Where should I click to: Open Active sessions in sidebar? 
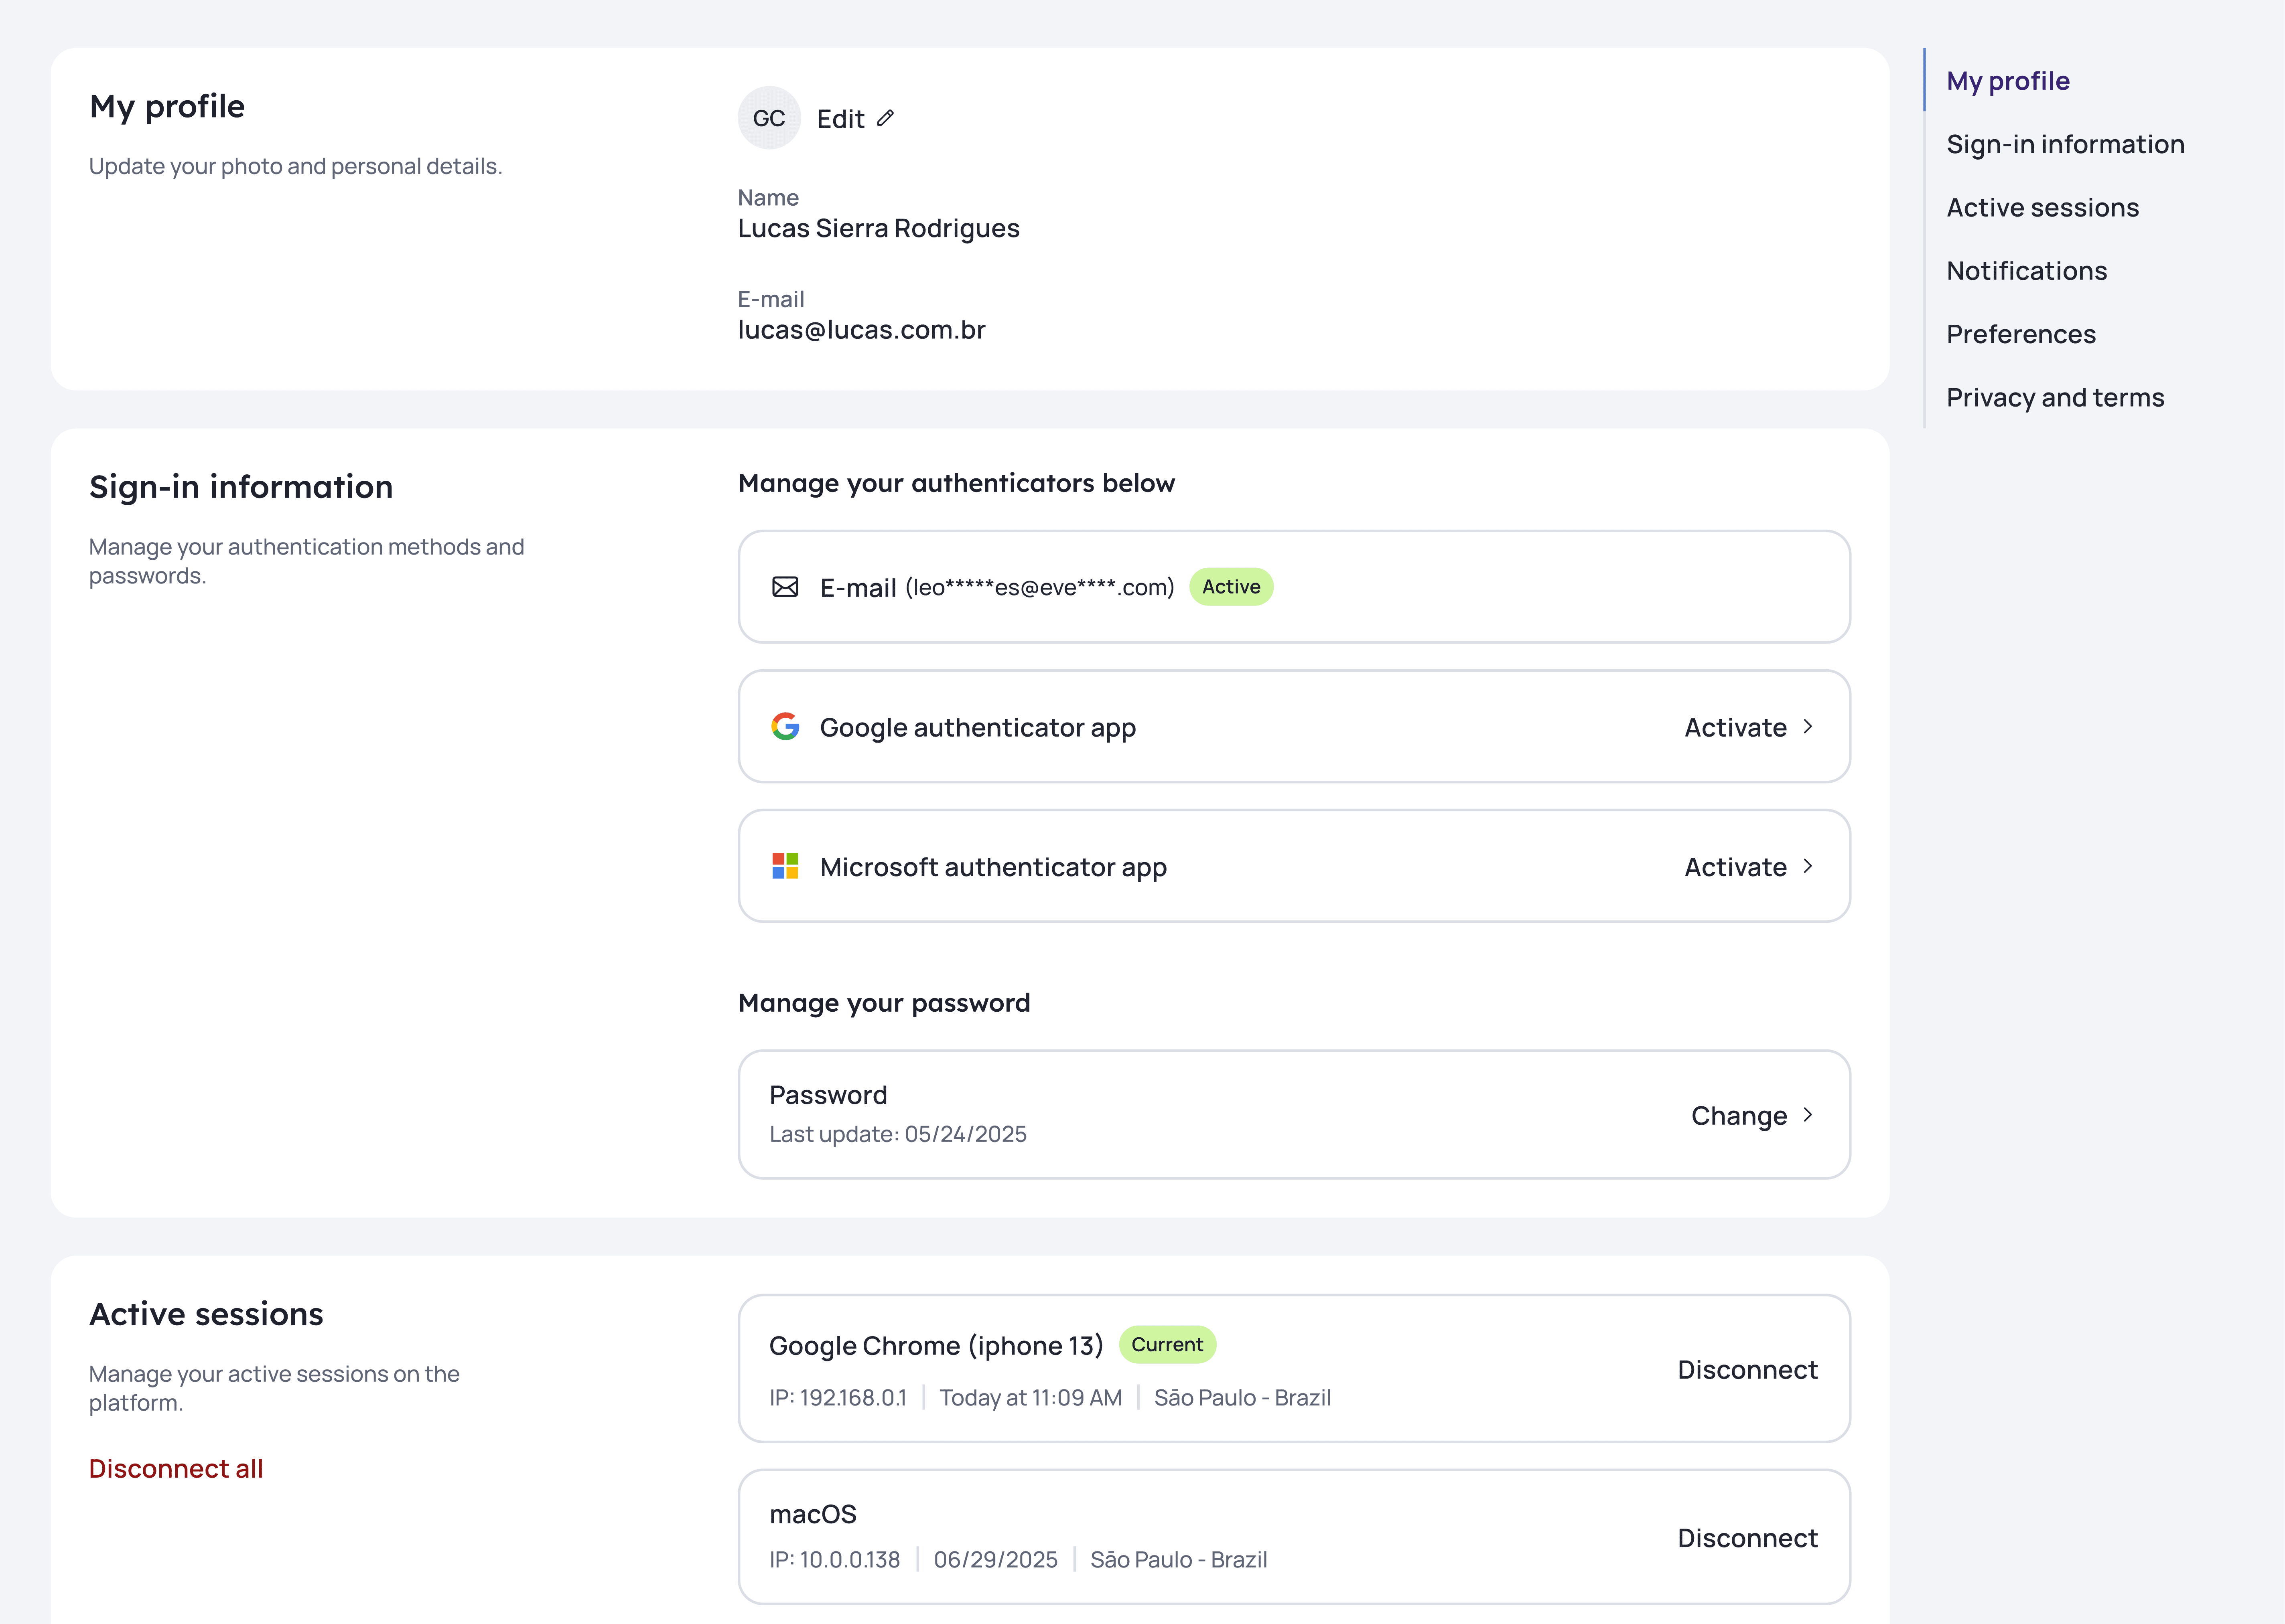pyautogui.click(x=2042, y=208)
